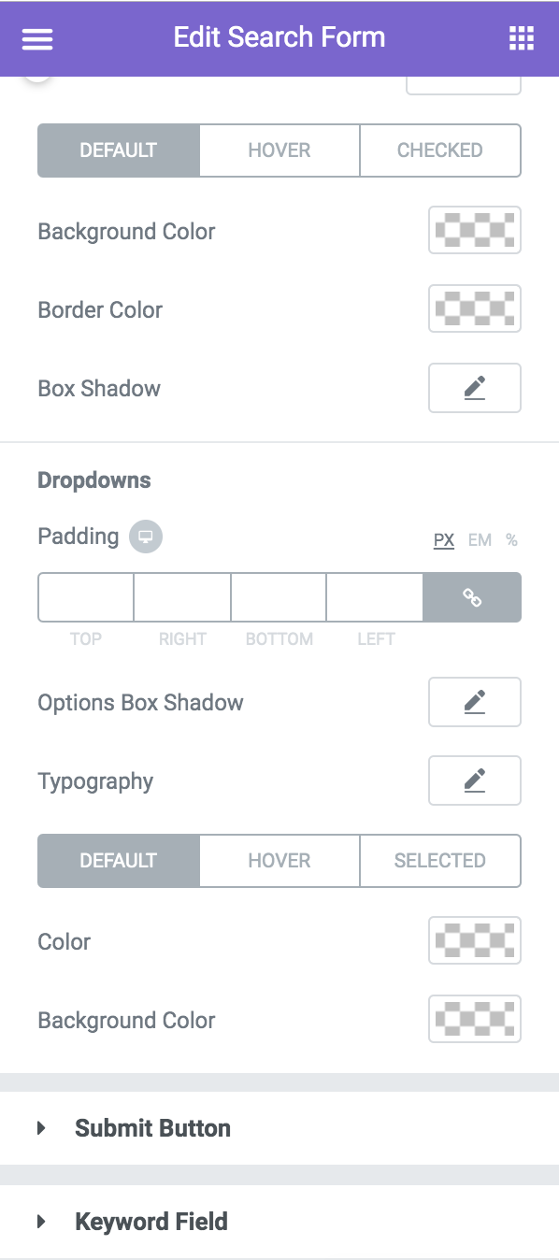Toggle the linked padding values icon
Viewport: 559px width, 1260px height.
(472, 597)
